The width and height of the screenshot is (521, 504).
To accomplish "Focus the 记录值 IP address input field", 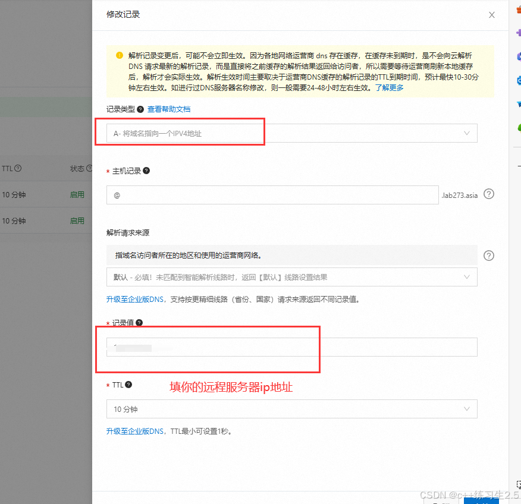I will click(292, 347).
